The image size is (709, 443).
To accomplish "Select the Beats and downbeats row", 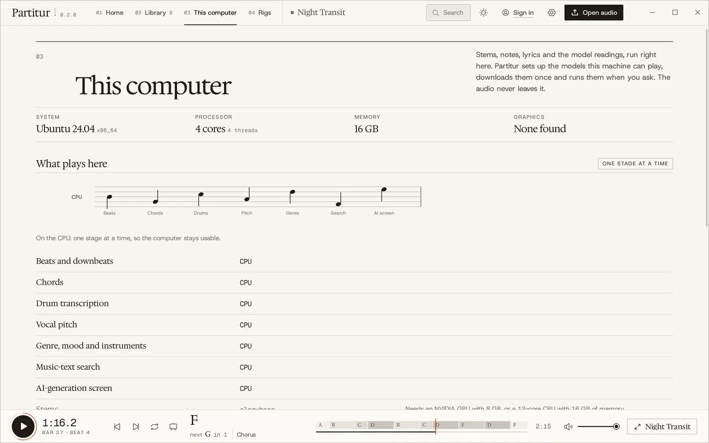I will [x=354, y=261].
